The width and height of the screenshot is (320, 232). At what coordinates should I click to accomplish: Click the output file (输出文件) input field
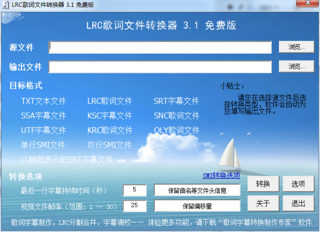[160, 67]
